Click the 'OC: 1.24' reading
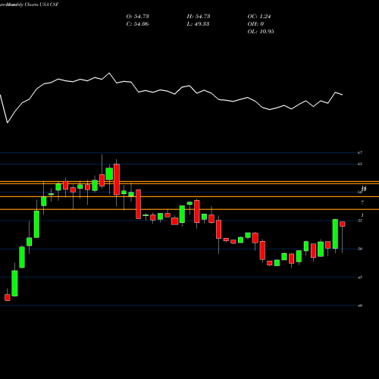The image size is (379, 379). pyautogui.click(x=259, y=17)
